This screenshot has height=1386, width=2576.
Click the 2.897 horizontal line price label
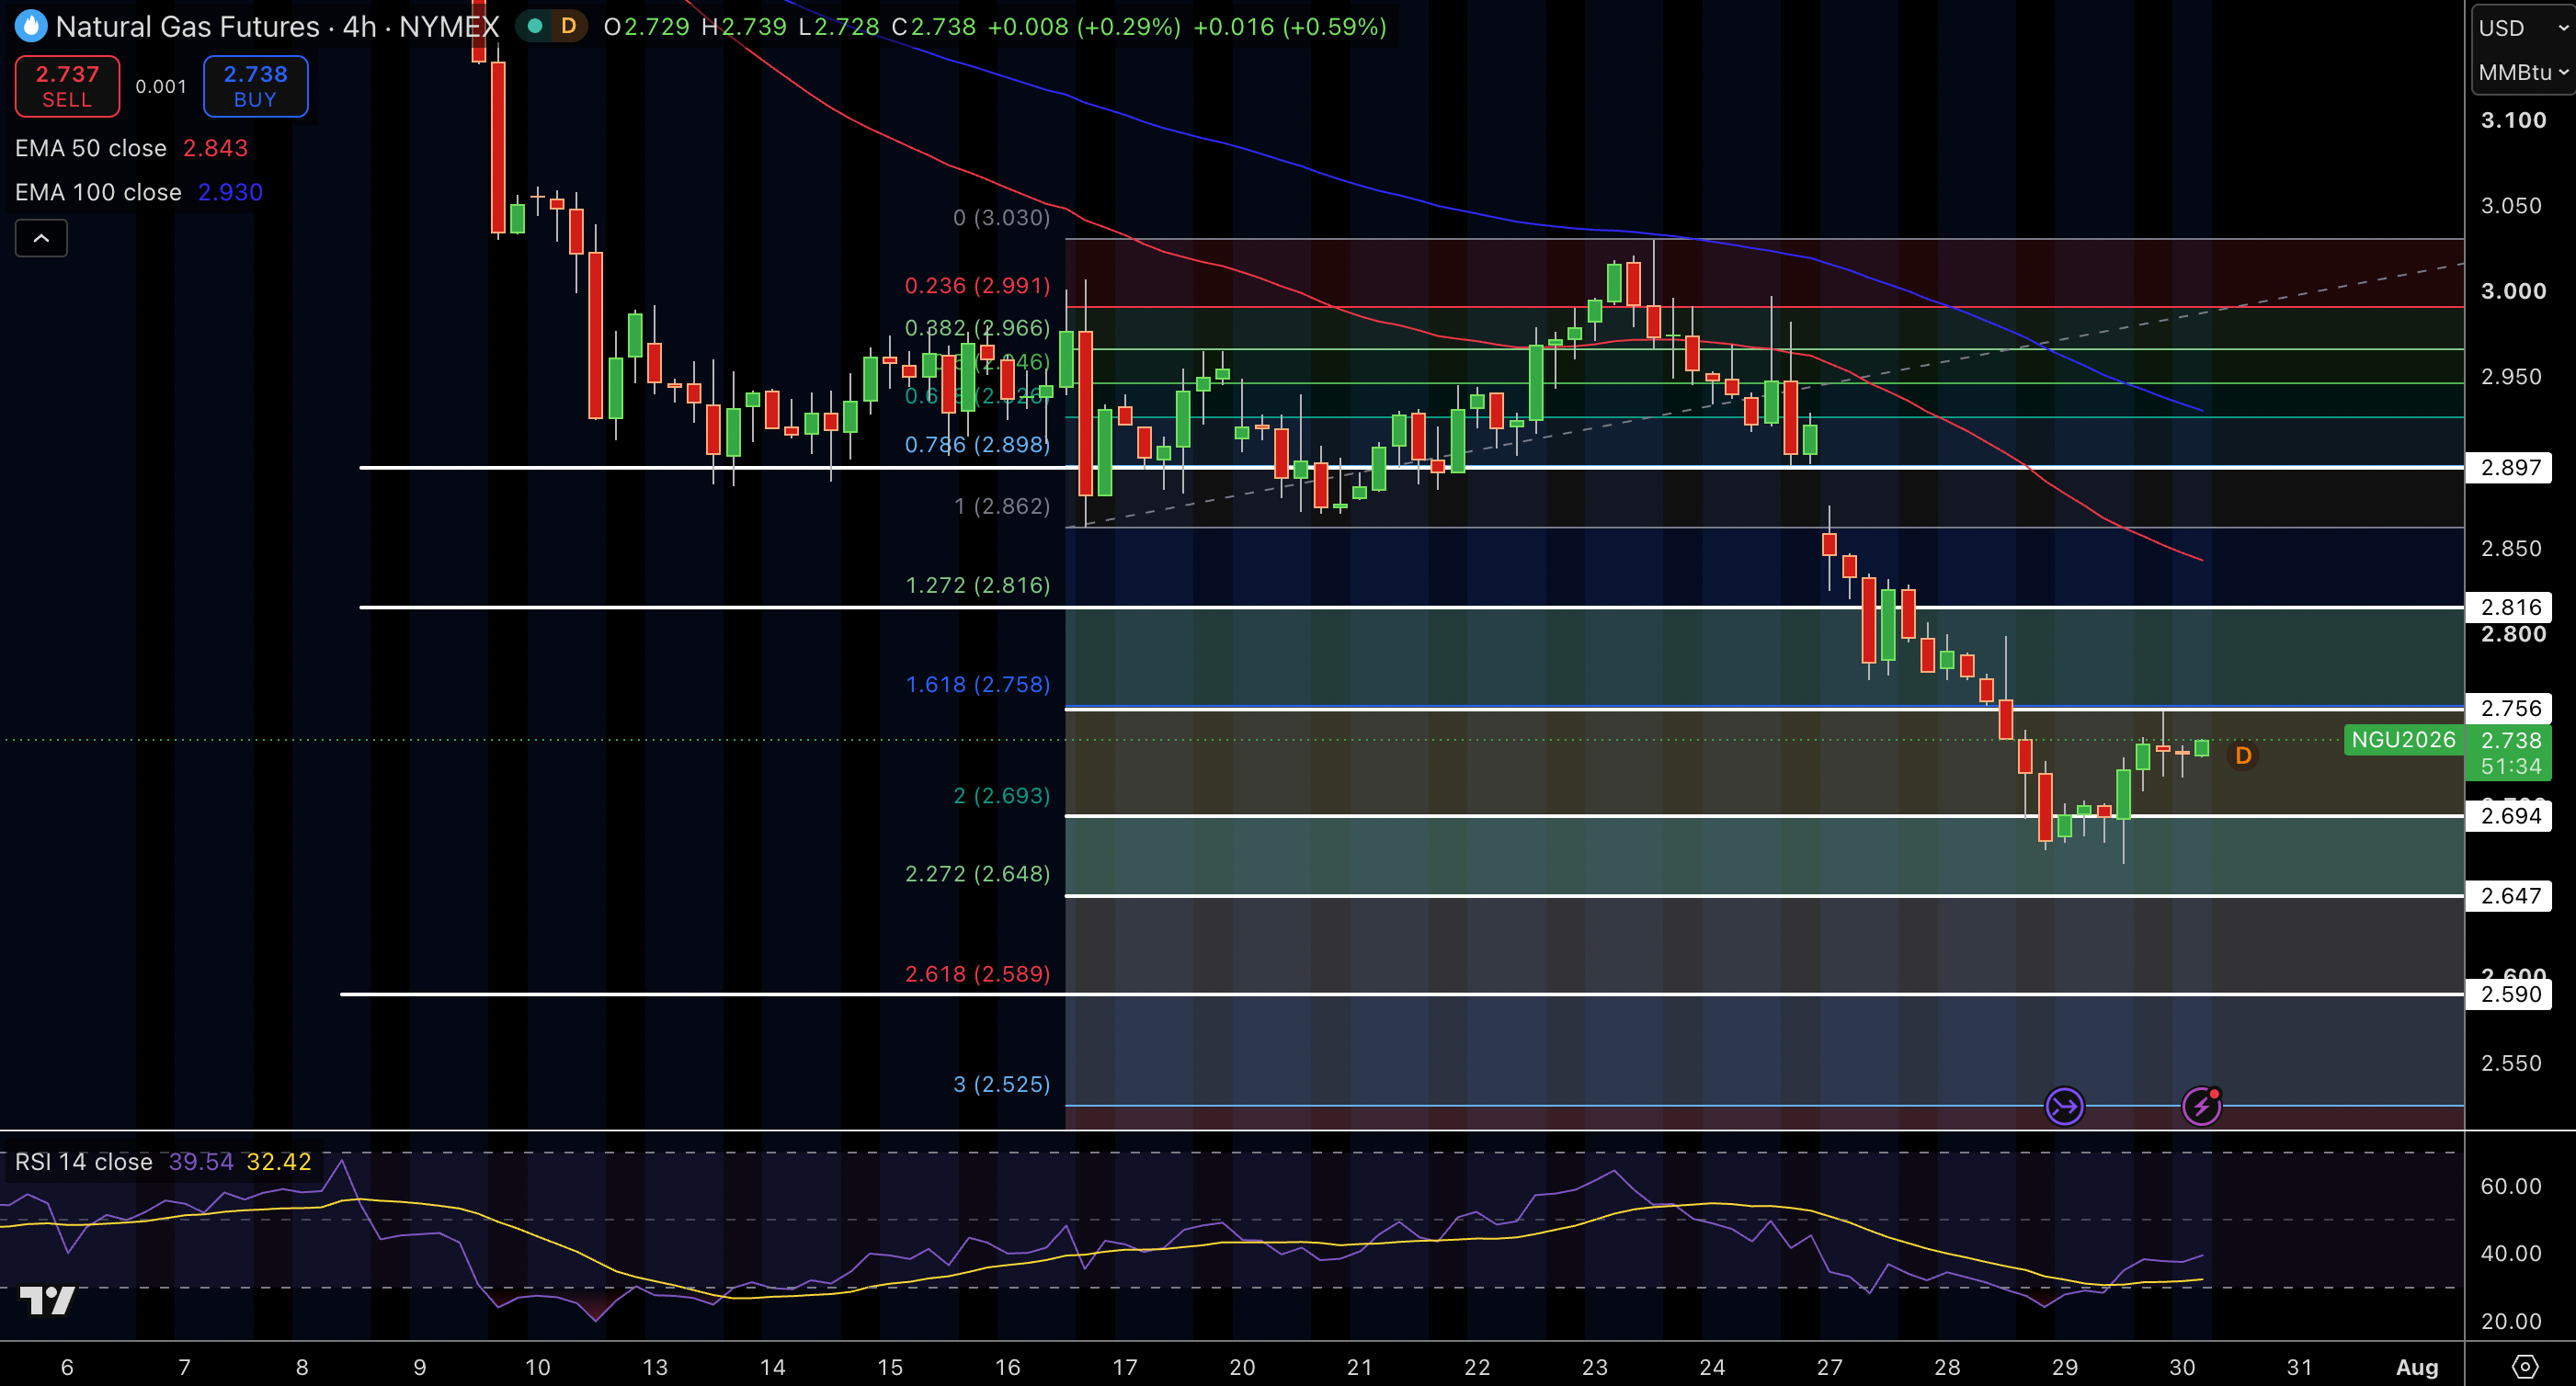(2510, 467)
